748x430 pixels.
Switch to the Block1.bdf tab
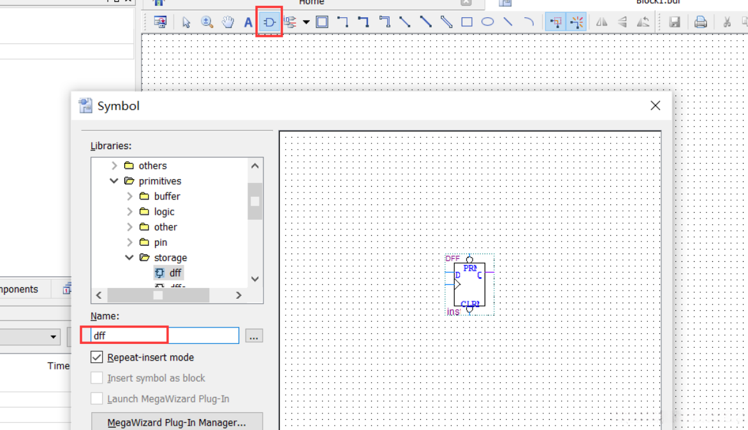pos(658,3)
